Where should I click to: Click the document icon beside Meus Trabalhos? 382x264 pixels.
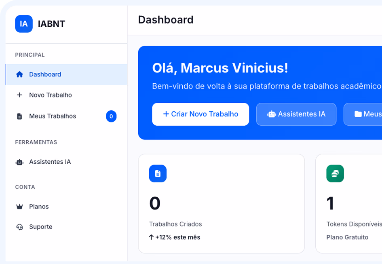19,116
